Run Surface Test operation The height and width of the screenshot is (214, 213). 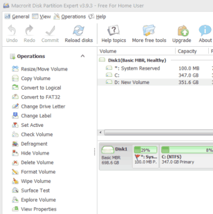coord(31,191)
